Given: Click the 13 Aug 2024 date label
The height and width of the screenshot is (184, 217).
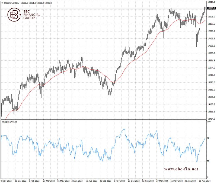Looking at the screenshot, I should pyautogui.click(x=203, y=180).
